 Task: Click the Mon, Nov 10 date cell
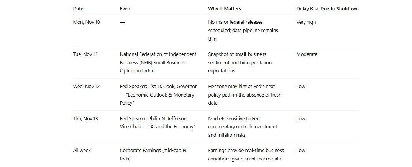87,22
